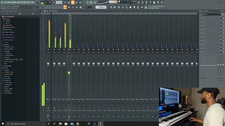Image resolution: width=225 pixels, height=126 pixels.
Task: Open the Slot 5 effect menu arrow
Action: 200,33
